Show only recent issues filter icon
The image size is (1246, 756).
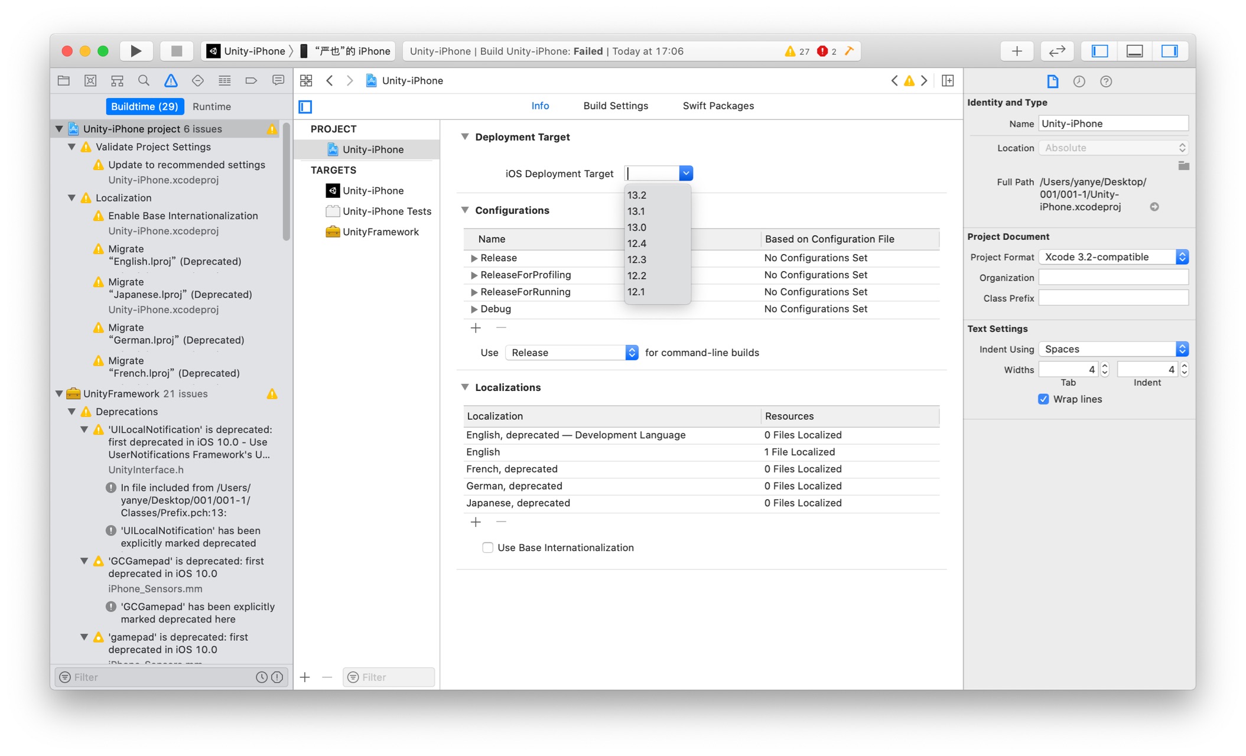[261, 677]
